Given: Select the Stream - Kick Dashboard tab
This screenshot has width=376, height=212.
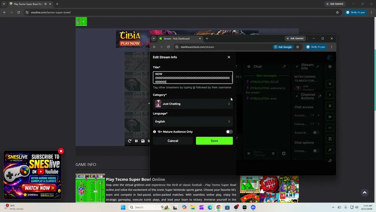Looking at the screenshot, I should pos(180,39).
